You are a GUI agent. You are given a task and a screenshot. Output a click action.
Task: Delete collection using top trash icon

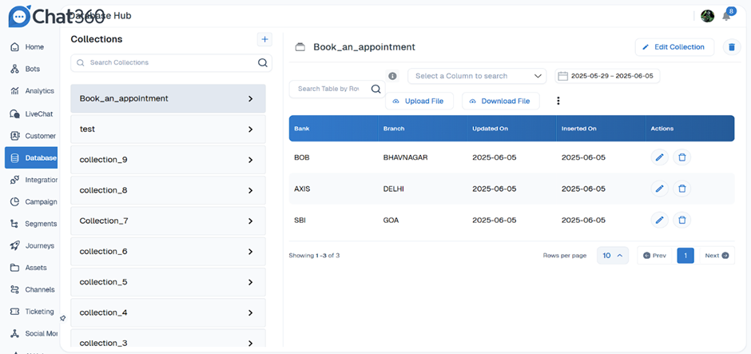point(731,47)
